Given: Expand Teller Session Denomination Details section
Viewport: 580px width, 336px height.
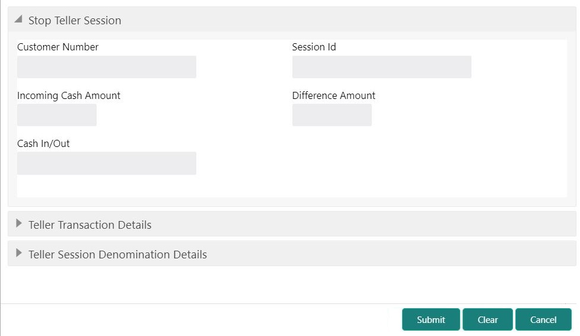Looking at the screenshot, I should [x=19, y=253].
